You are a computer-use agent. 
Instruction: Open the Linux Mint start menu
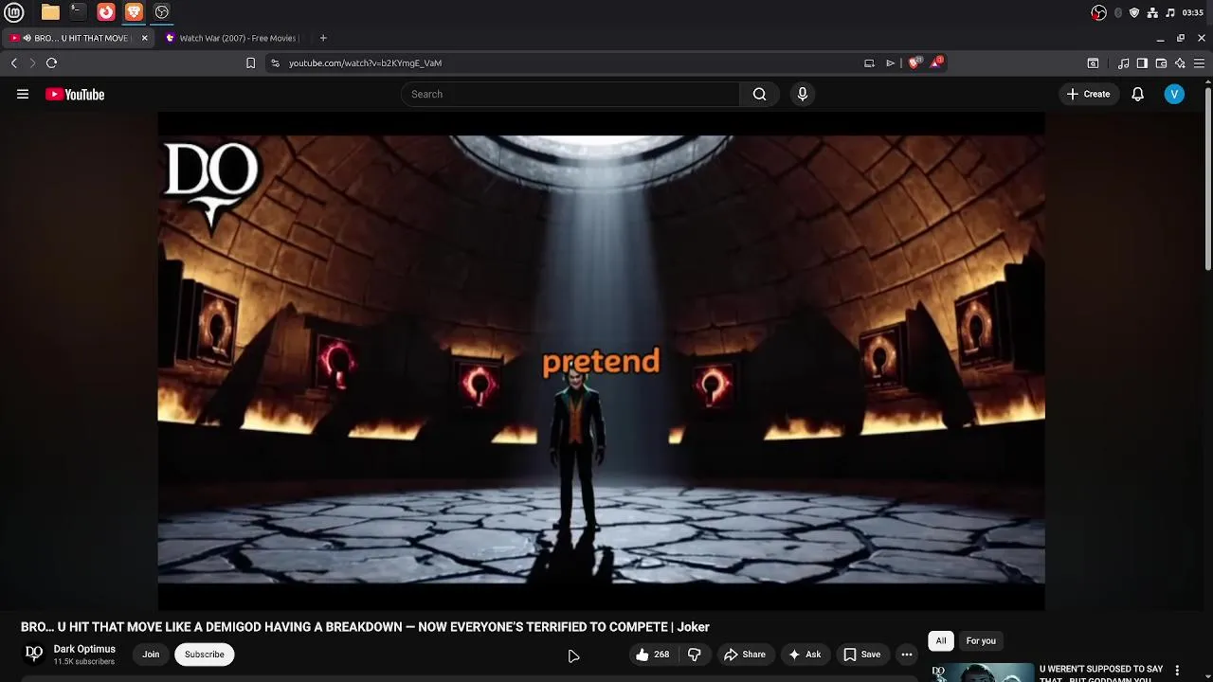point(14,12)
